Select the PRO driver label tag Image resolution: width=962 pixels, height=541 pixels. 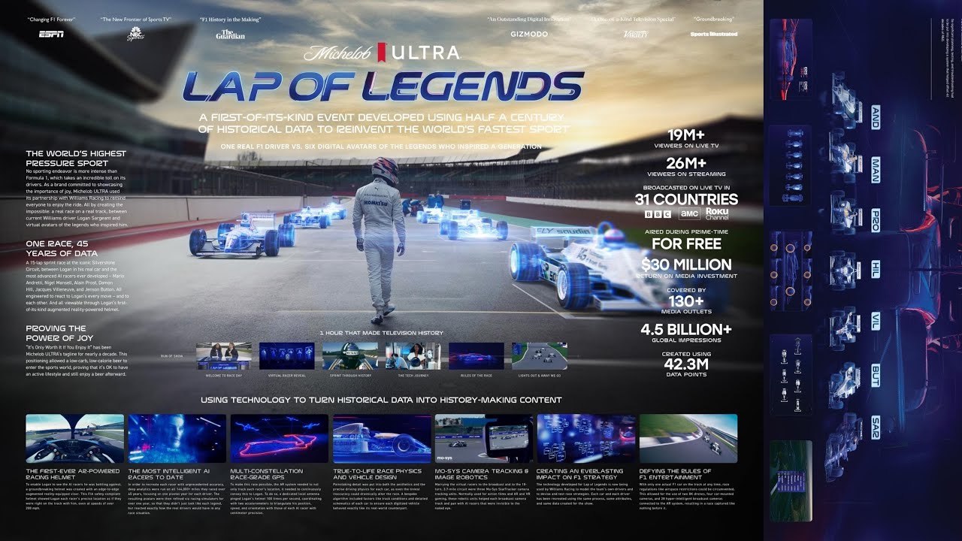(x=876, y=222)
